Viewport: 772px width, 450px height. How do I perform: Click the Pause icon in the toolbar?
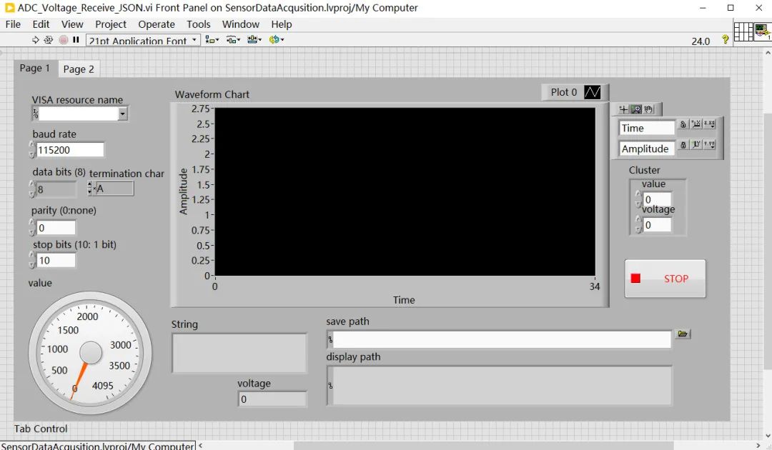[76, 40]
